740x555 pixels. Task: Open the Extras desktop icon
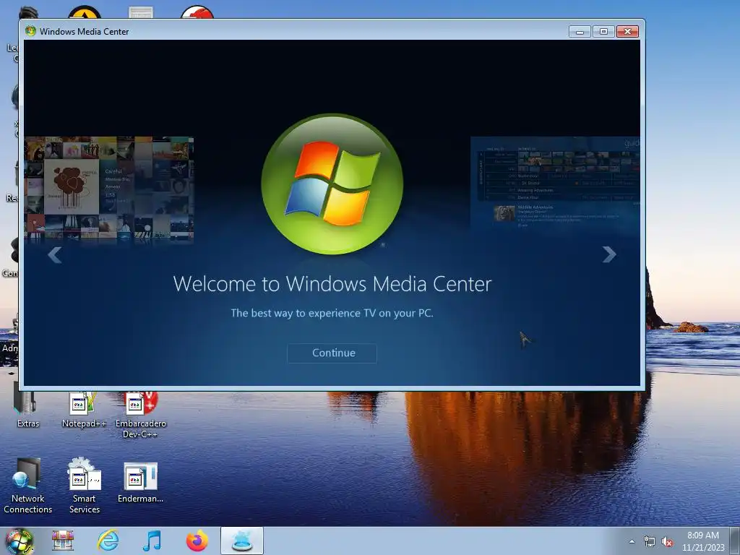pyautogui.click(x=27, y=410)
